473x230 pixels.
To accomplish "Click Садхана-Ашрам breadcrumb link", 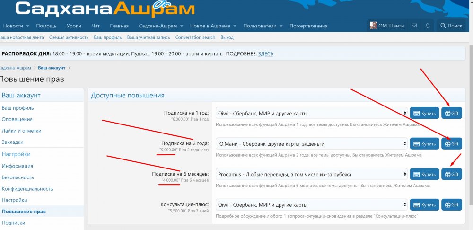I will [x=15, y=68].
